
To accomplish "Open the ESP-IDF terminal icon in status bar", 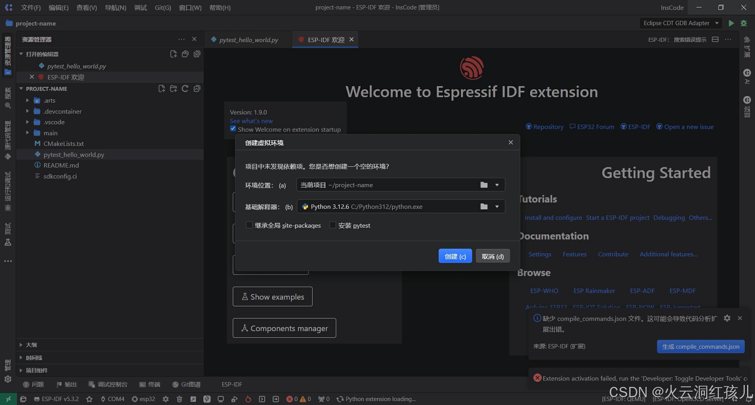I will (x=262, y=399).
